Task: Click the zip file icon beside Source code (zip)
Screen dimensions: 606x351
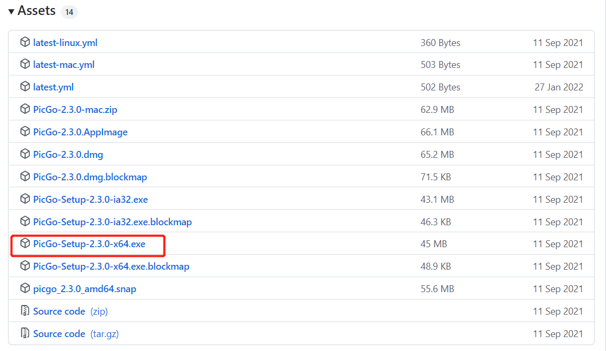Action: [x=25, y=310]
